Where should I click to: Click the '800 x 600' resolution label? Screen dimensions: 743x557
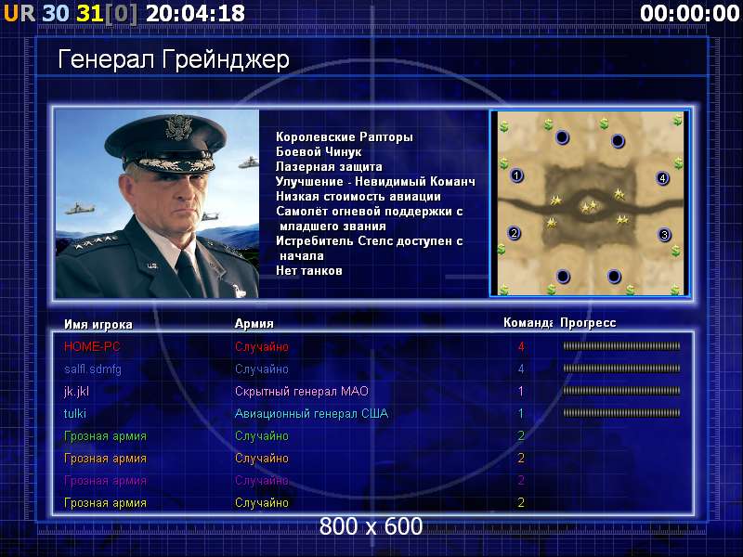[x=371, y=526]
